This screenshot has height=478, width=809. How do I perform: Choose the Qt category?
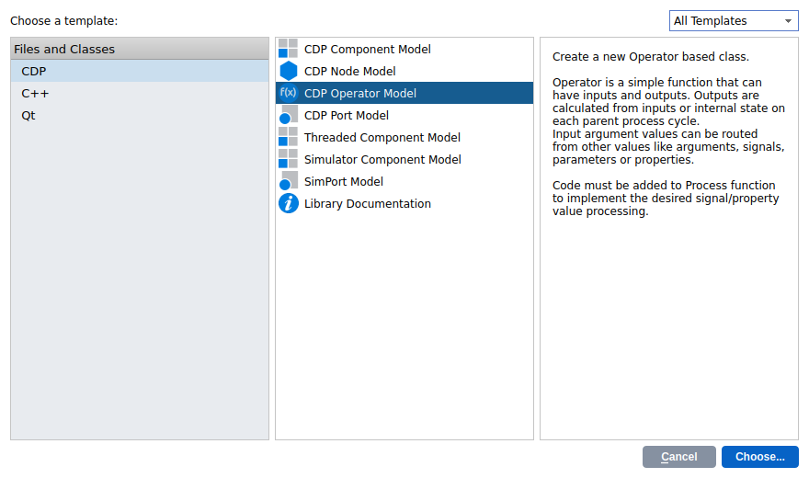click(28, 115)
